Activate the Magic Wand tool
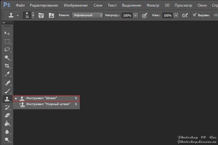The image size is (218, 145). (7, 58)
